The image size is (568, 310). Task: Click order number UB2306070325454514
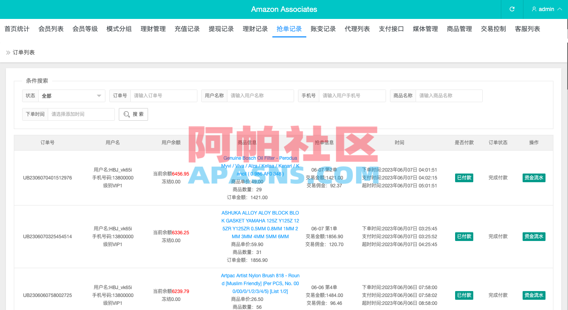click(x=47, y=237)
